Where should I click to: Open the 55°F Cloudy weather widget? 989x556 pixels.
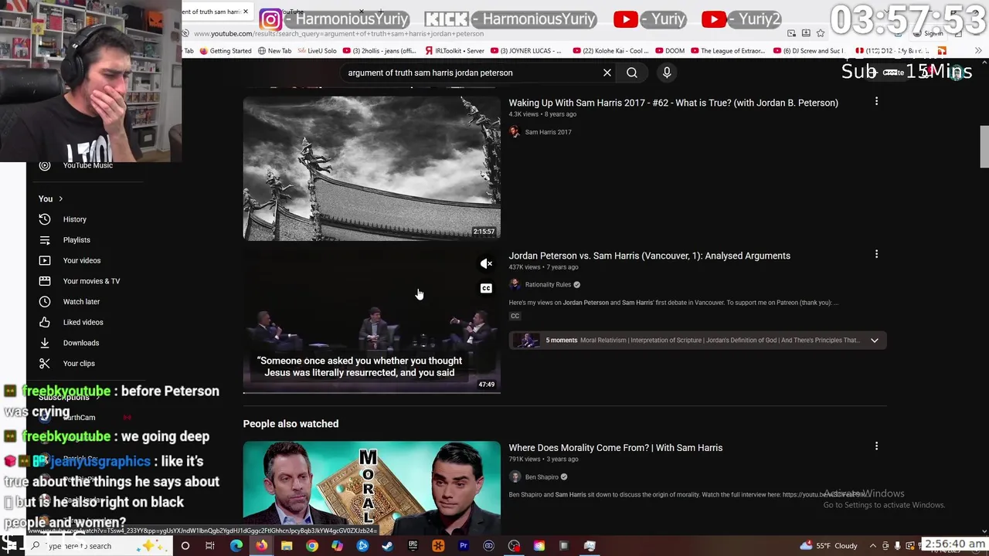[829, 546]
